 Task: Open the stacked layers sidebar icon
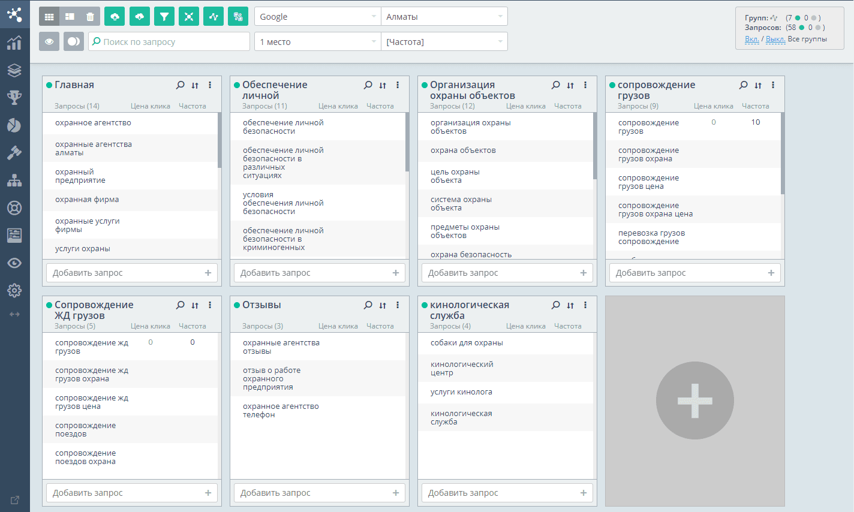[x=14, y=70]
